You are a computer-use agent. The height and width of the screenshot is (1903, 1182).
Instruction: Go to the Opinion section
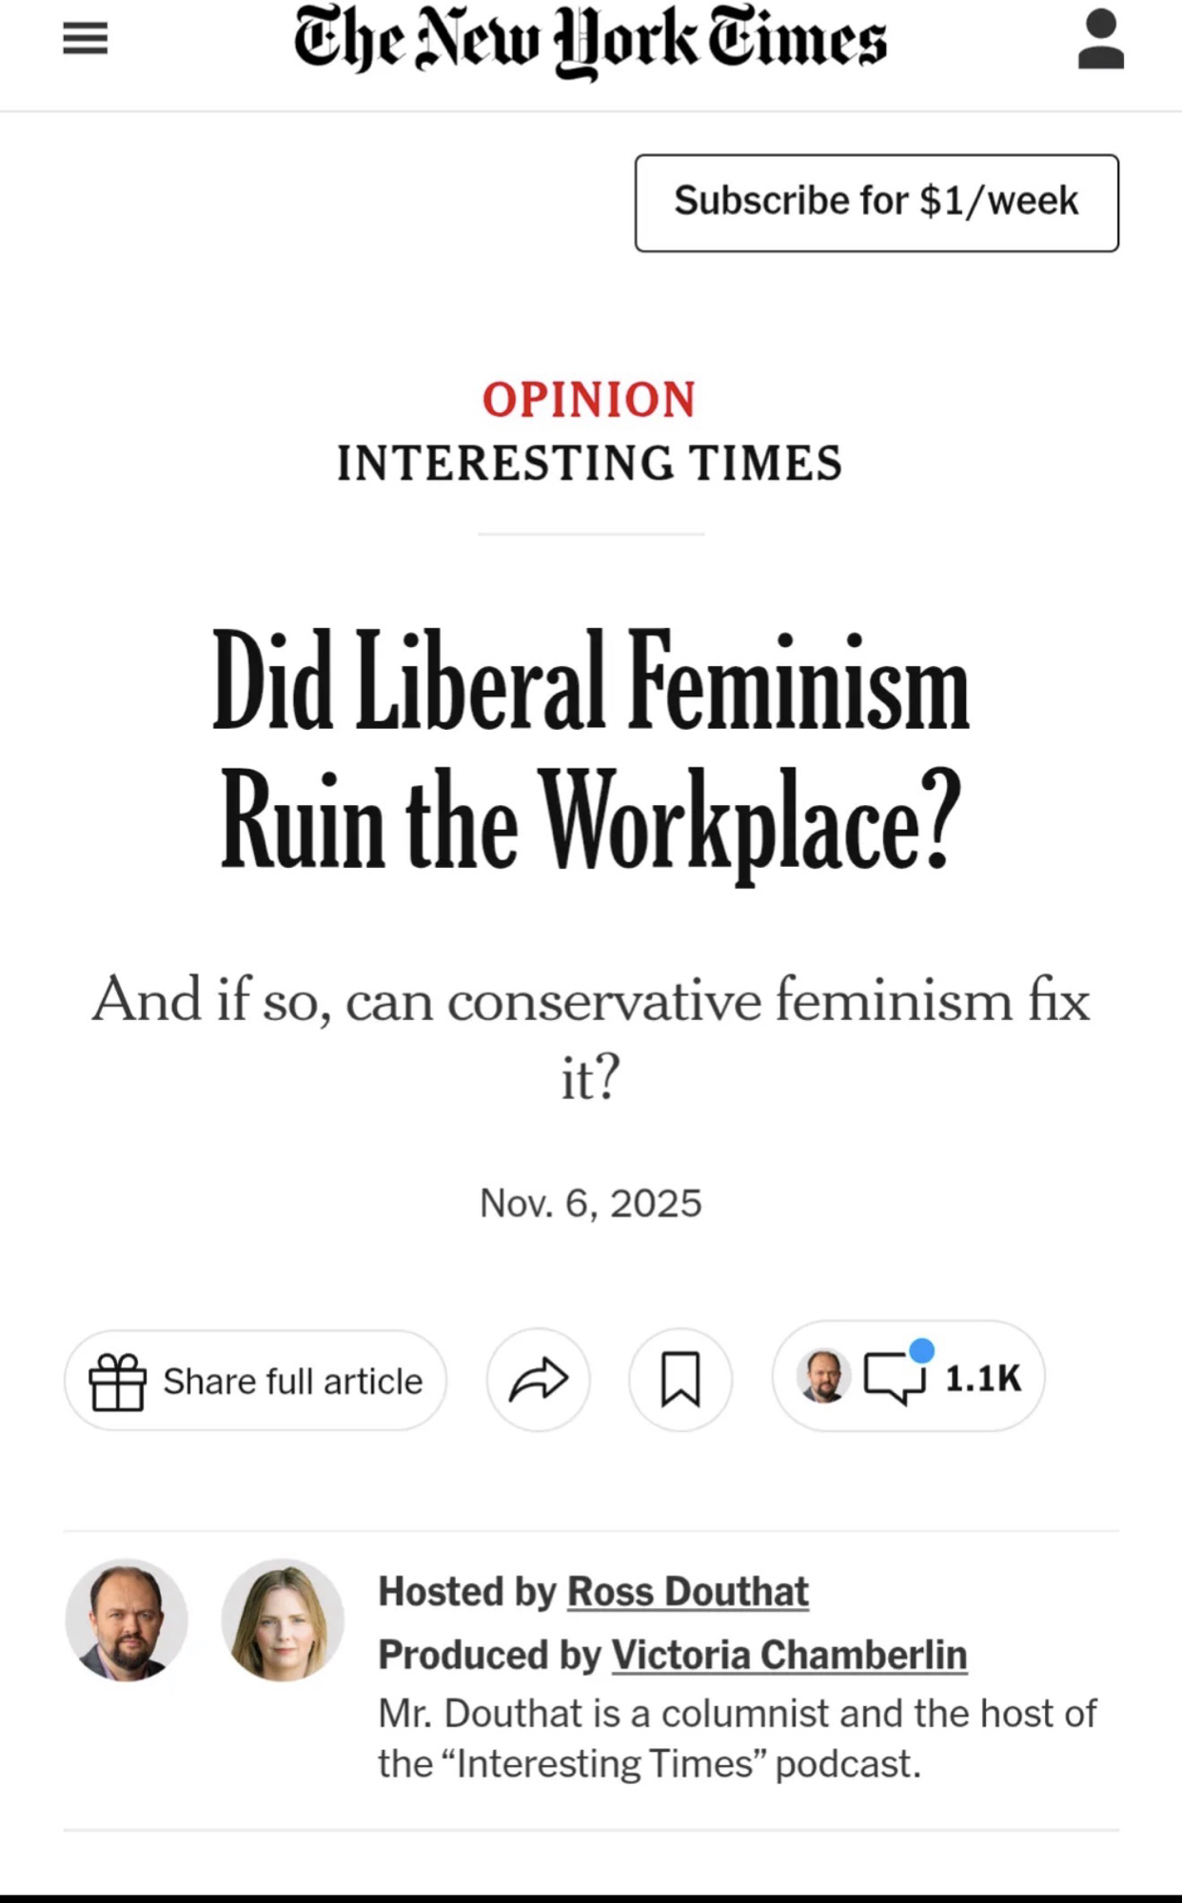coord(589,400)
